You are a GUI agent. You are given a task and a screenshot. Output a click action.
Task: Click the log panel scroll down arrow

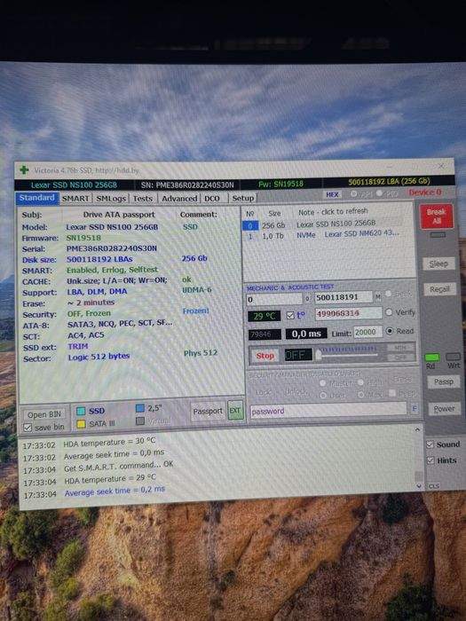(x=419, y=485)
